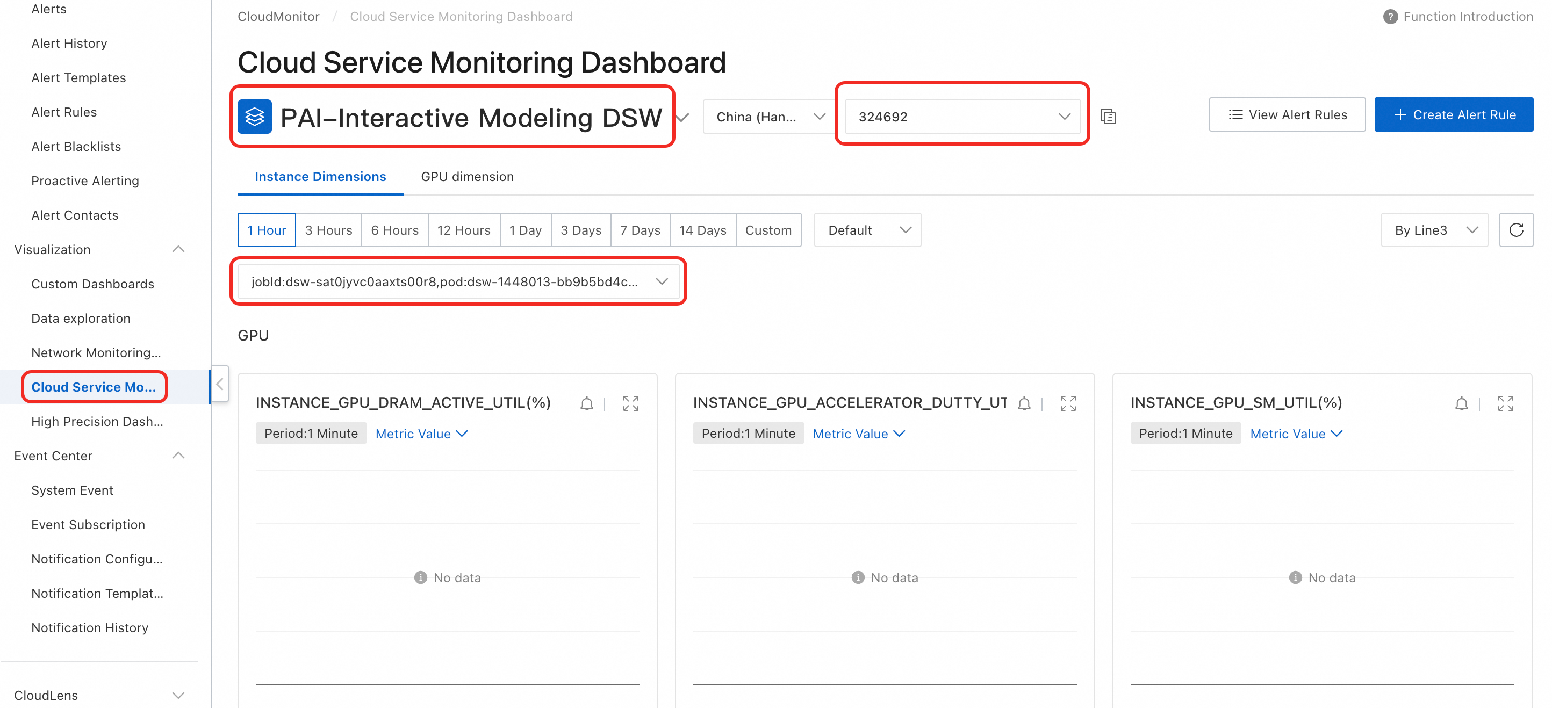Open the 324692 instance dropdown
Screen dimensions: 1552x708
coord(962,117)
